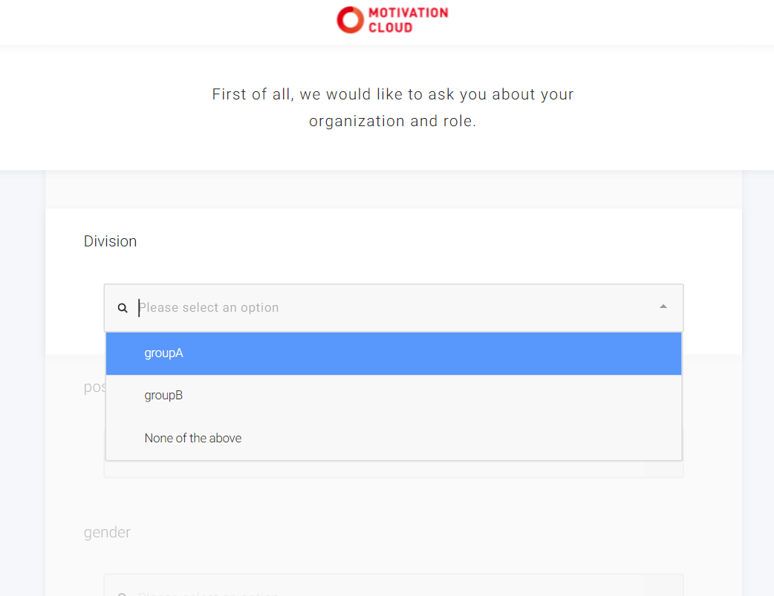Screen dimensions: 774x596
Task: Pick the None of the above option
Action: (x=394, y=438)
